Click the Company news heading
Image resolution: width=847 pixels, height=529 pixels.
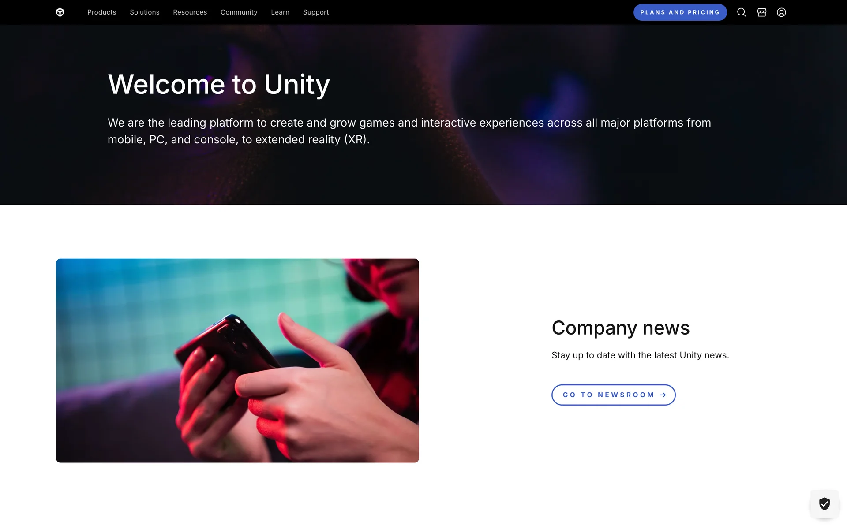(621, 328)
